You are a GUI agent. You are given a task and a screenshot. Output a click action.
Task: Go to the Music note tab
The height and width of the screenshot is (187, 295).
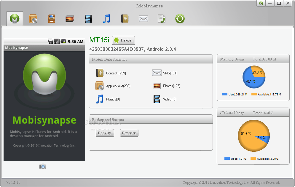click(x=106, y=19)
